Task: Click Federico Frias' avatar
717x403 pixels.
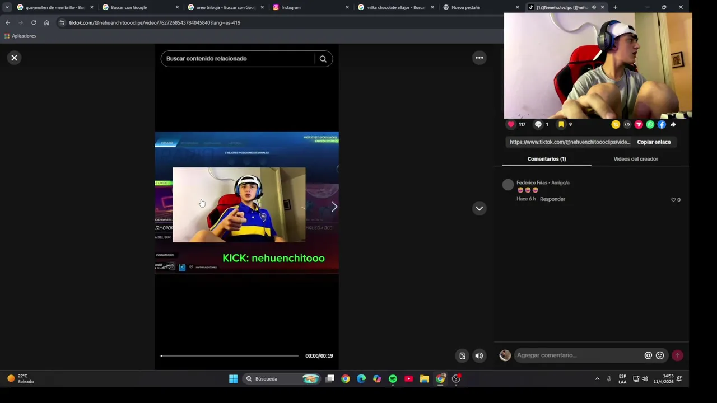Action: [508, 185]
